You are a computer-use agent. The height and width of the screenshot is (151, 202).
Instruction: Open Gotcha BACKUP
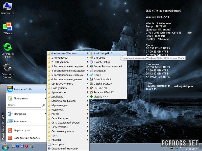coord(108,84)
